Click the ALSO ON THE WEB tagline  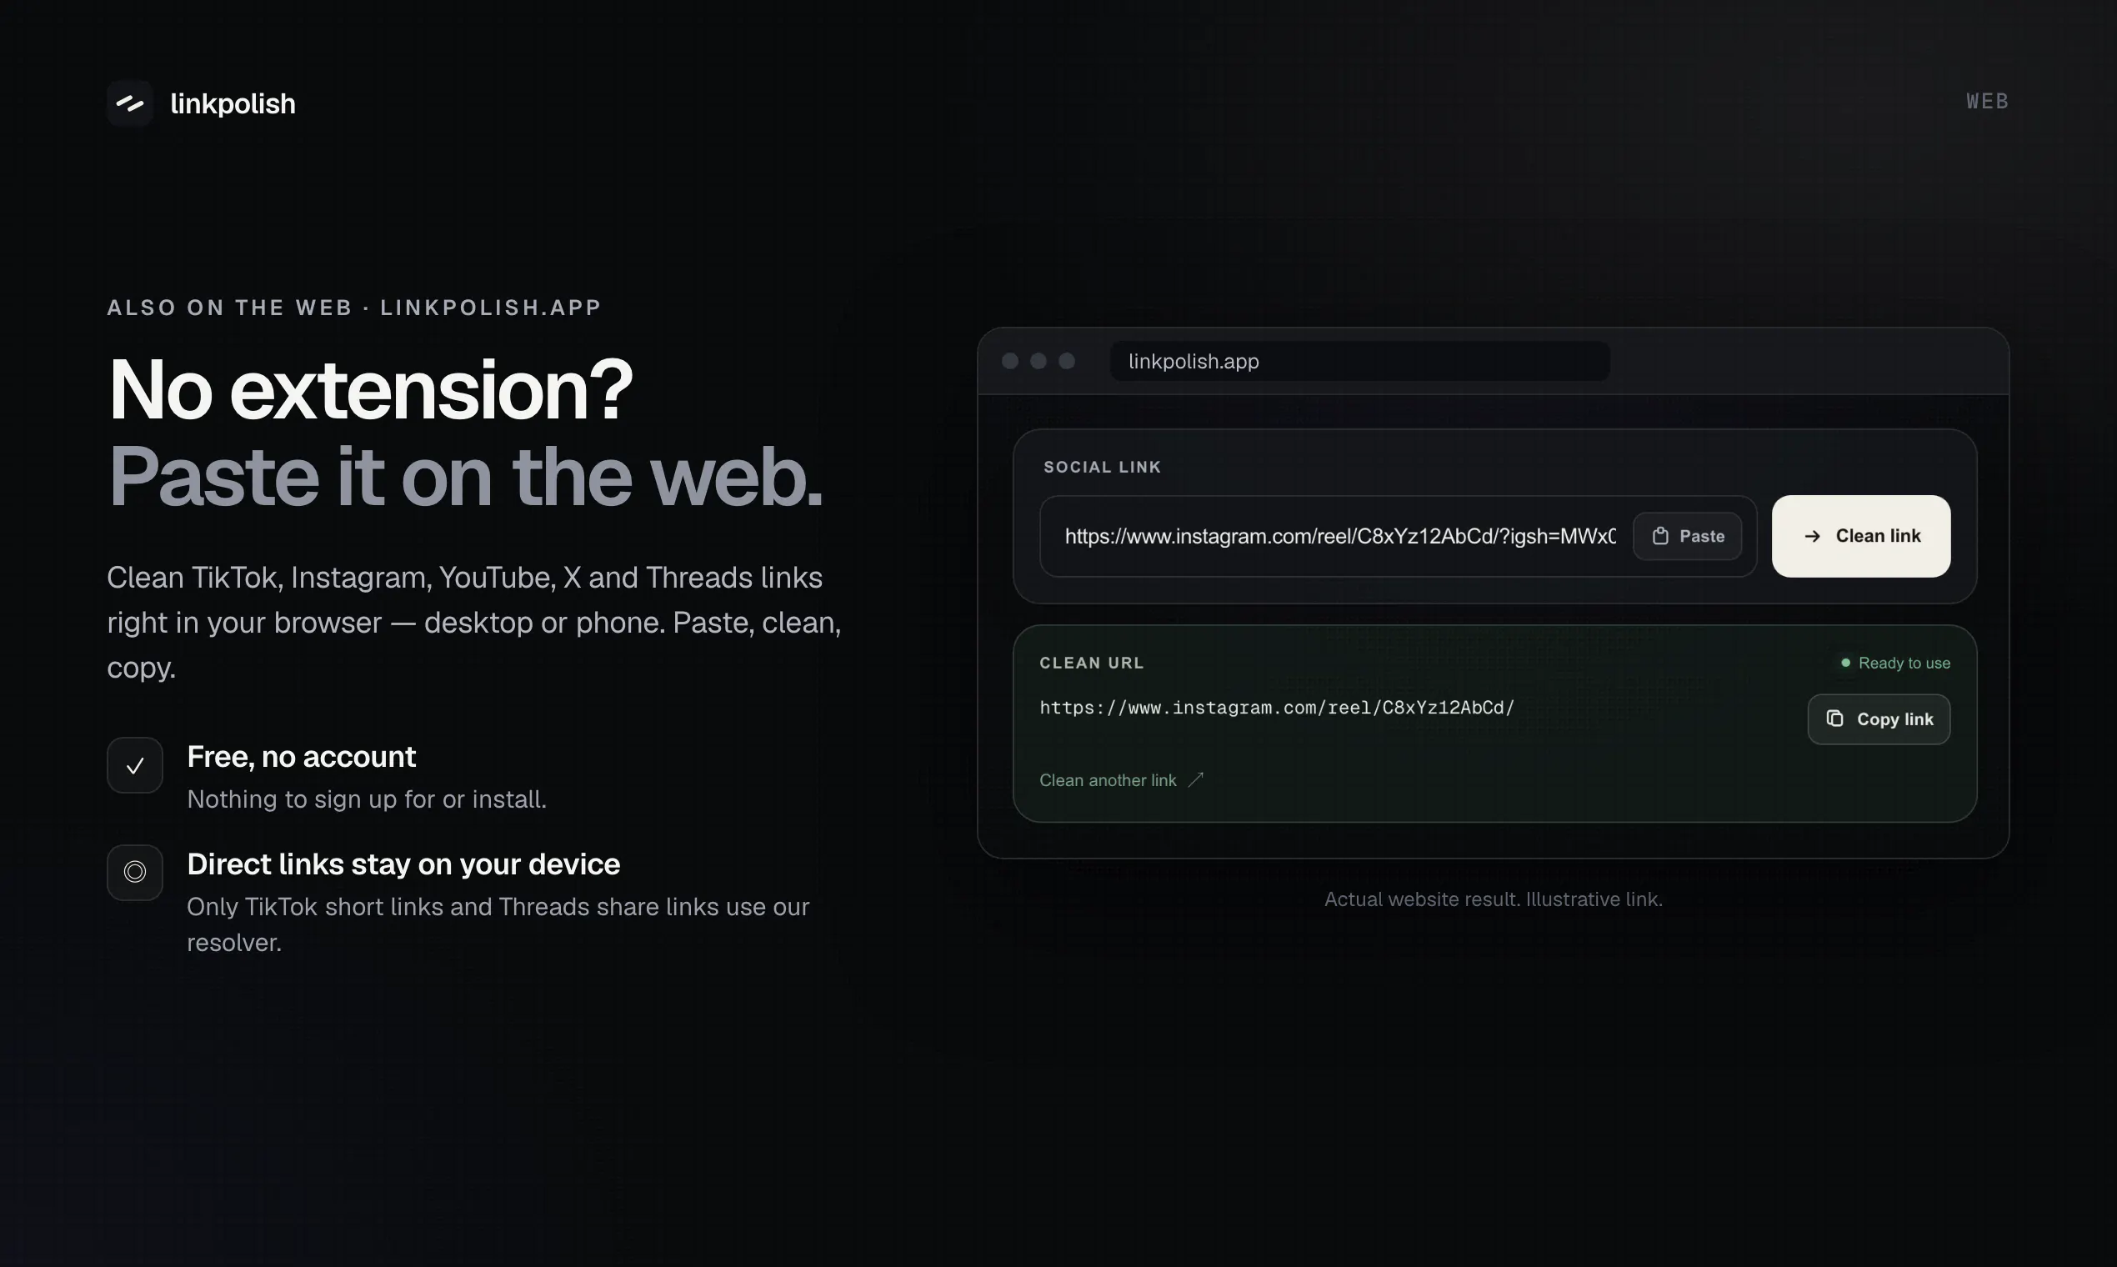click(354, 308)
